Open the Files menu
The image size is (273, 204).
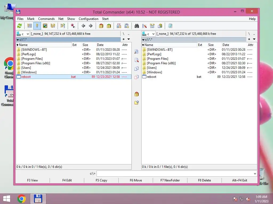tap(20, 19)
